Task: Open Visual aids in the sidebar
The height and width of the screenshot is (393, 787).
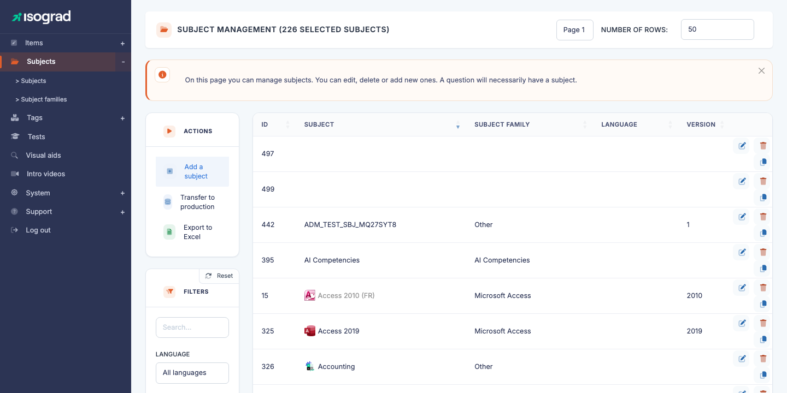Action: pyautogui.click(x=43, y=156)
